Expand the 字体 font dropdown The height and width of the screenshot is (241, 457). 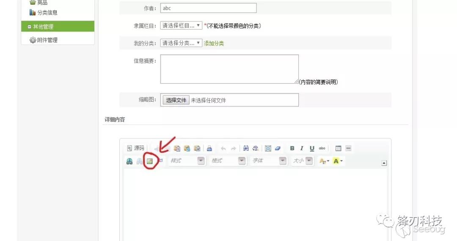coord(269,161)
